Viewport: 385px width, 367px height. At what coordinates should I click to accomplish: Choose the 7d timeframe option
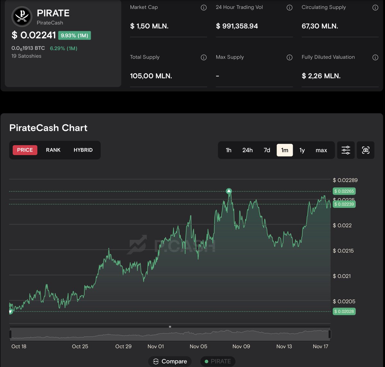pos(267,150)
